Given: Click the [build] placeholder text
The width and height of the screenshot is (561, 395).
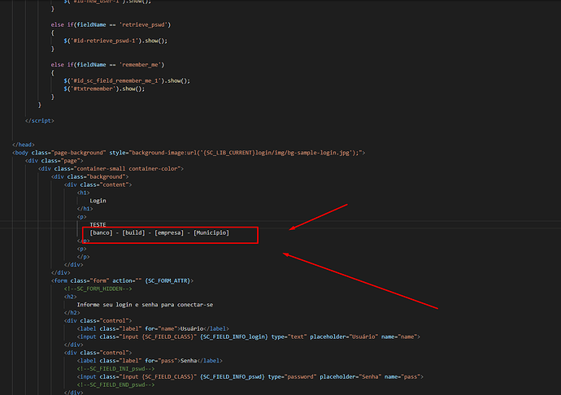Looking at the screenshot, I should pyautogui.click(x=134, y=233).
